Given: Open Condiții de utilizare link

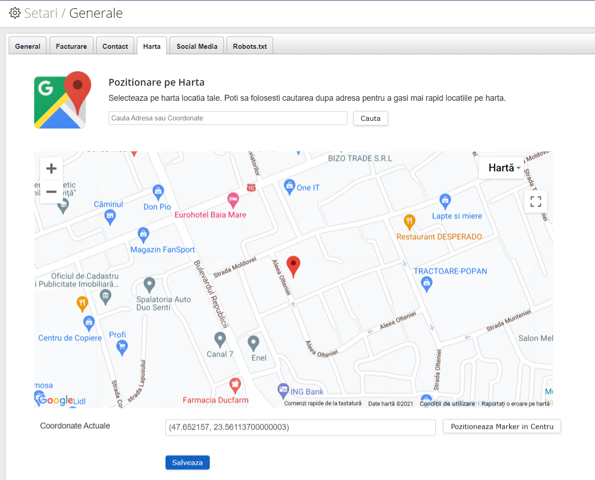Looking at the screenshot, I should pyautogui.click(x=447, y=404).
